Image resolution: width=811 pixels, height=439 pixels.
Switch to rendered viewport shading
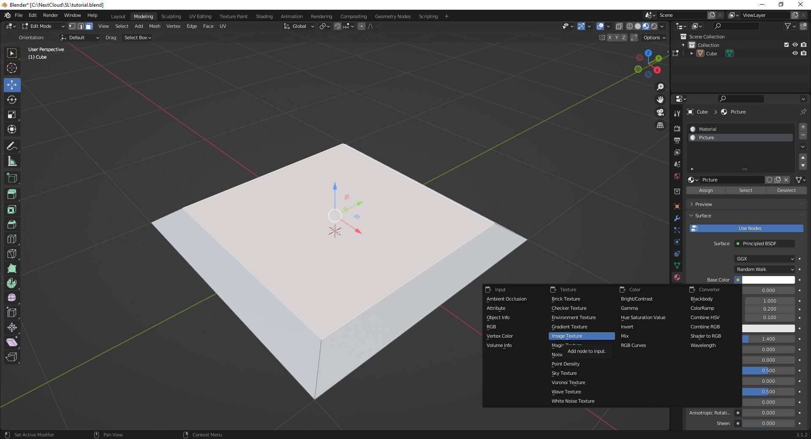[x=654, y=26]
